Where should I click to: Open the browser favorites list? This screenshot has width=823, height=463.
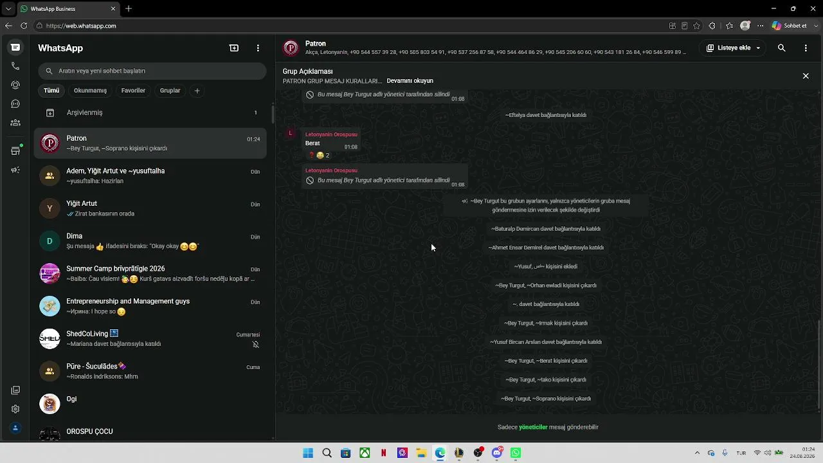click(x=729, y=26)
